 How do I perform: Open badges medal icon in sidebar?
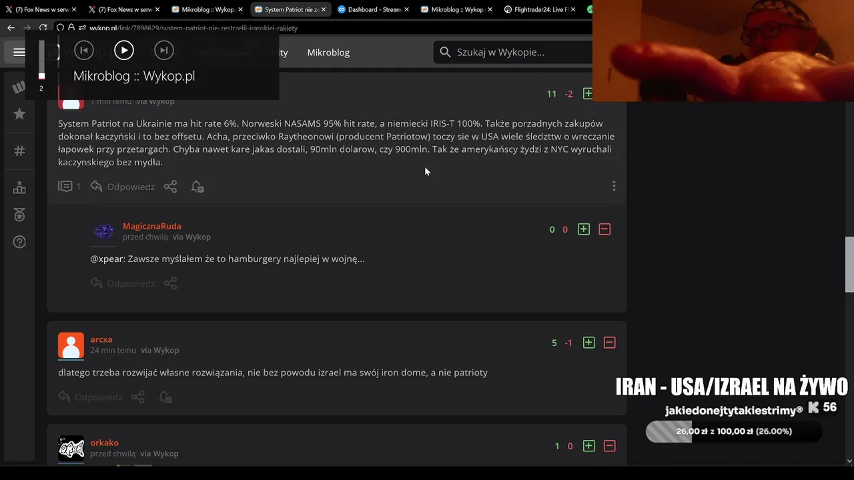coord(19,215)
